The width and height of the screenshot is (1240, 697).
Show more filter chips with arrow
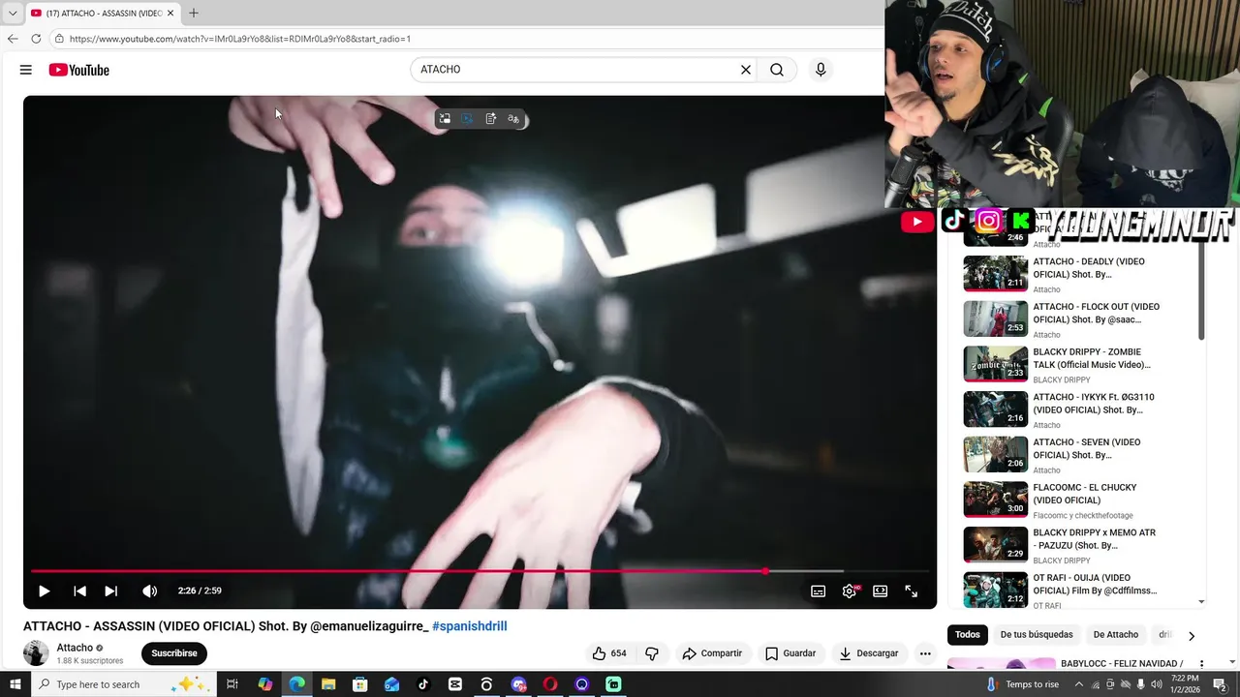click(x=1192, y=636)
